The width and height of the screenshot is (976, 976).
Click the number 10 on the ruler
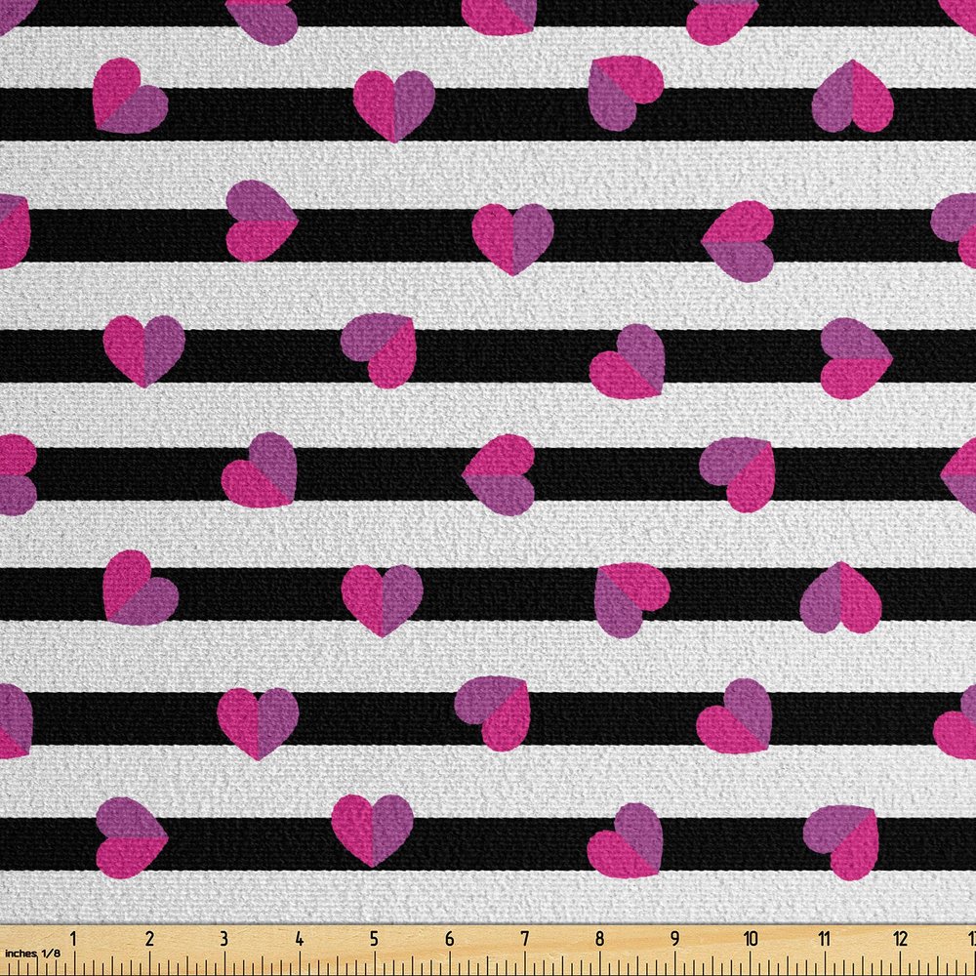750,939
